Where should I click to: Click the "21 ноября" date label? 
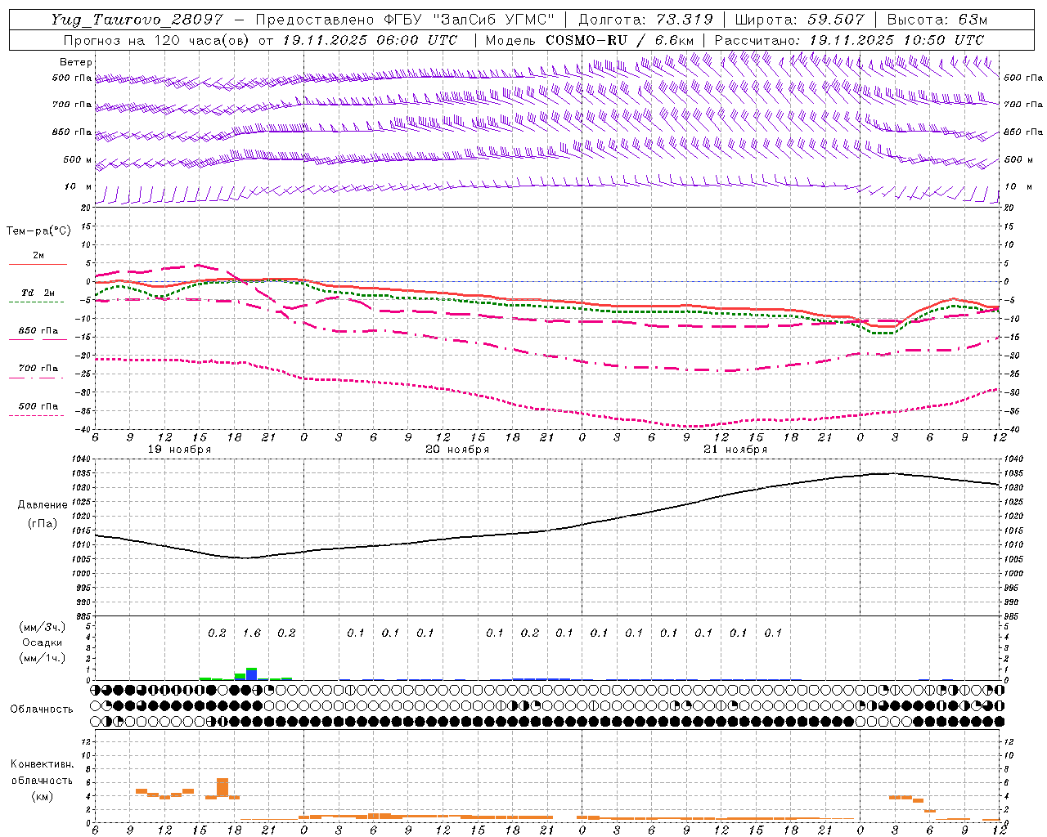pyautogui.click(x=735, y=450)
